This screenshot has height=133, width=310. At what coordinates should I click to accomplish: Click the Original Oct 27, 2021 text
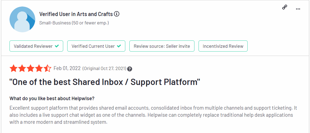pyautogui.click(x=104, y=69)
